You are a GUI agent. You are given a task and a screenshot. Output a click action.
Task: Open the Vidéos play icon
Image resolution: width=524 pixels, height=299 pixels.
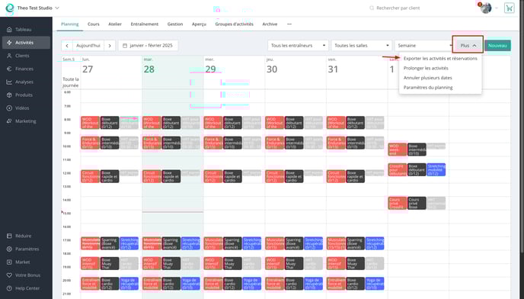(9, 108)
